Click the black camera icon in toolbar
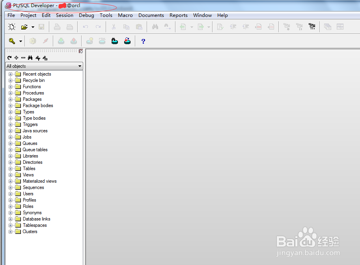This screenshot has height=265, width=360. coord(312,26)
